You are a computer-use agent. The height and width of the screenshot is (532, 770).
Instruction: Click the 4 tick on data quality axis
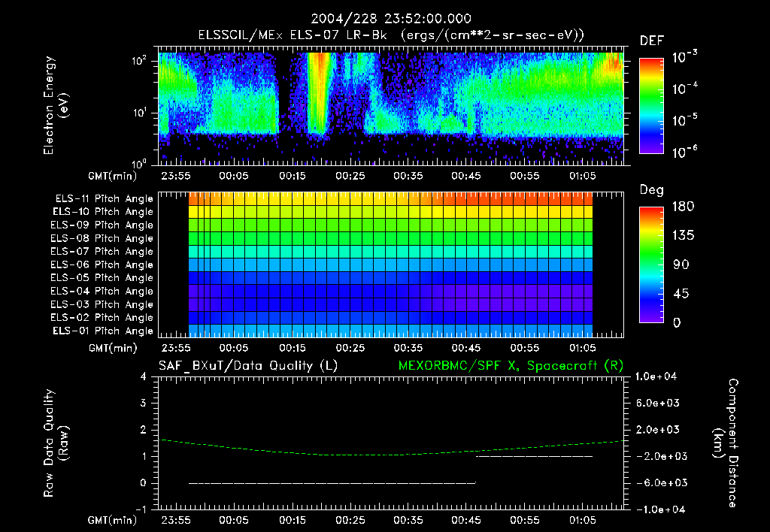tap(144, 376)
